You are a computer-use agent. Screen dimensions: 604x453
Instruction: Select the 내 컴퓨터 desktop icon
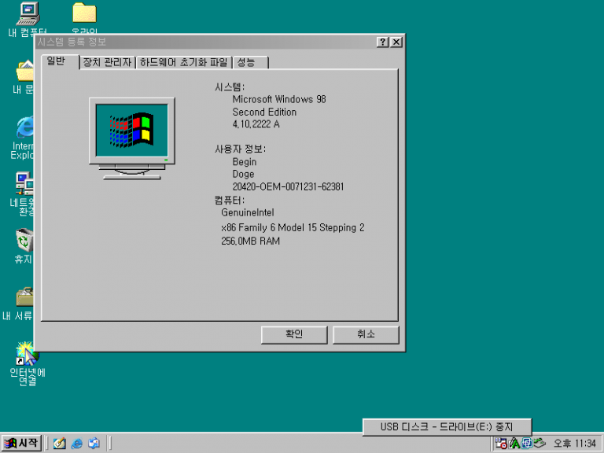click(28, 19)
